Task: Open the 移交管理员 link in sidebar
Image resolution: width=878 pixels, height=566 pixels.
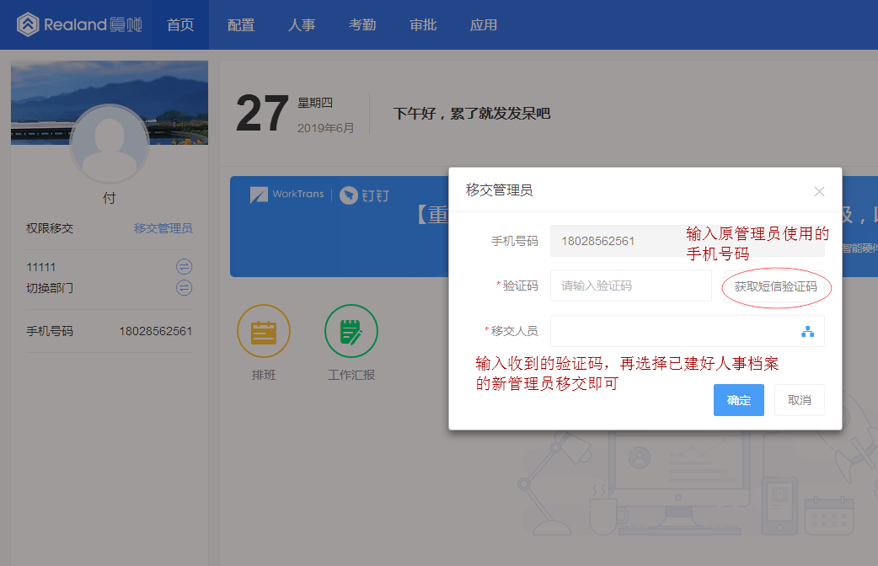Action: tap(163, 227)
